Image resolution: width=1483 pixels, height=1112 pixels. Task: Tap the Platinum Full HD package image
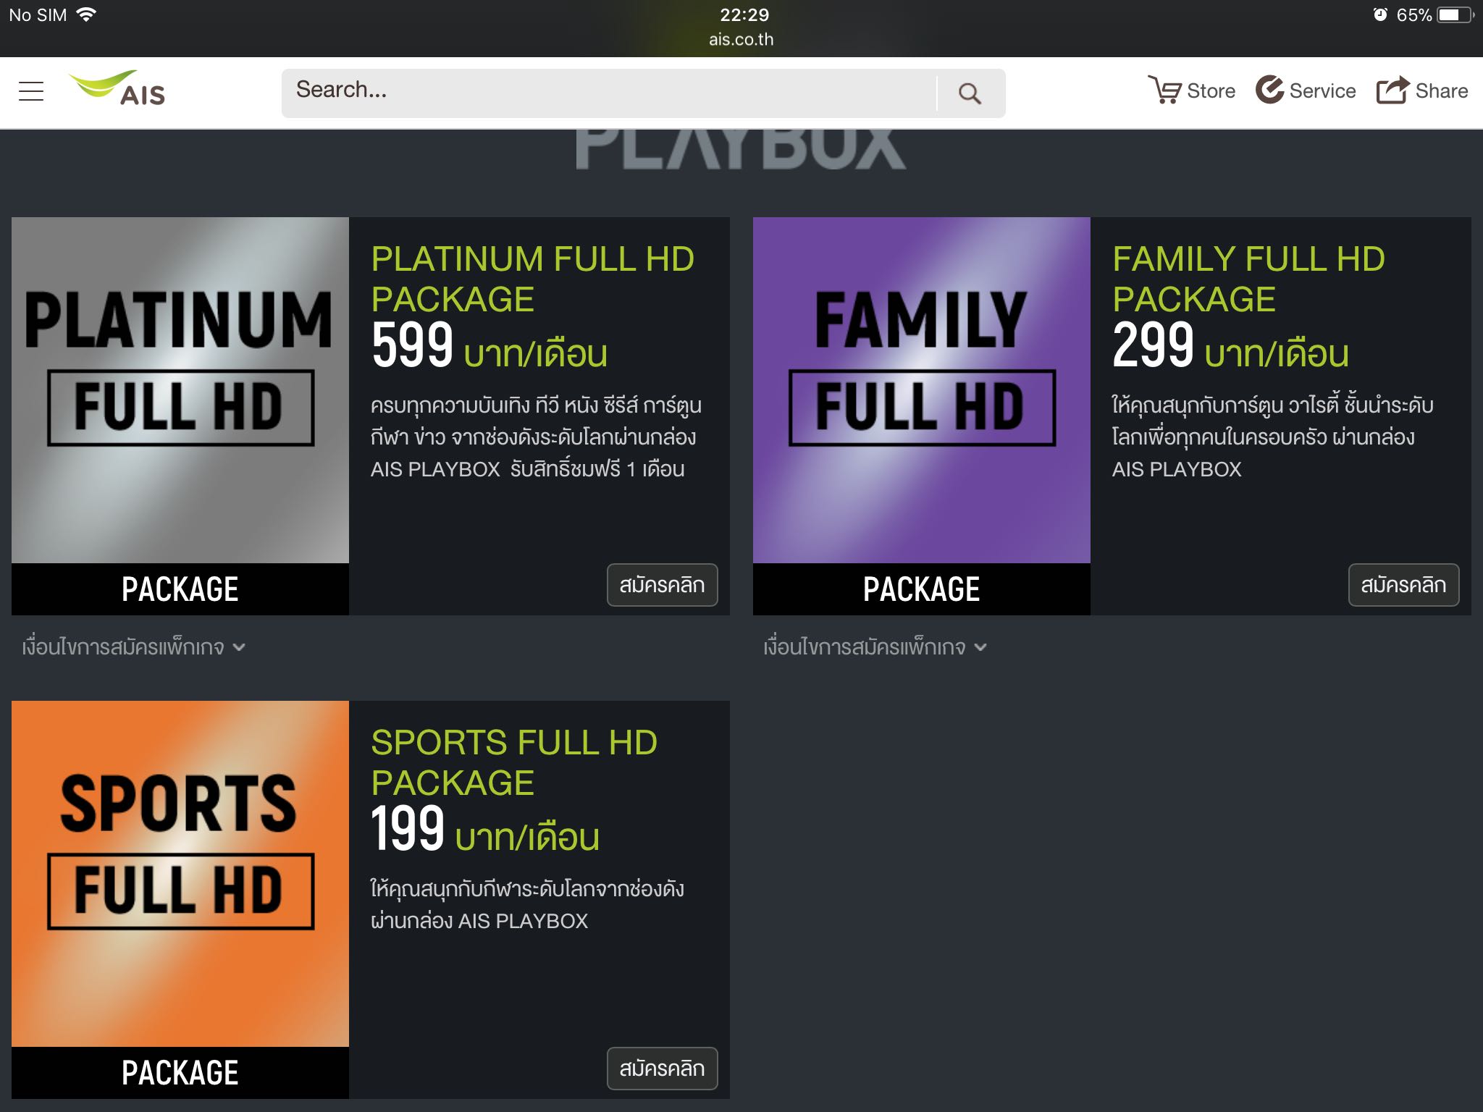point(180,416)
